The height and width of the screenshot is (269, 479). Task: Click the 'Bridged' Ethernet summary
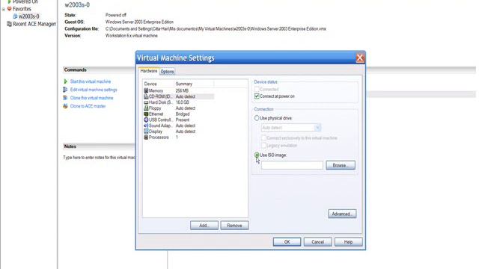pos(183,114)
